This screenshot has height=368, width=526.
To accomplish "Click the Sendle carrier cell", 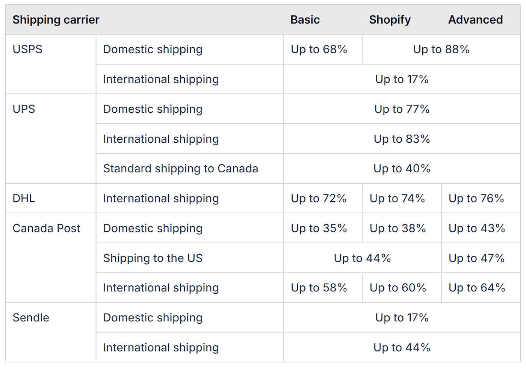I will tap(31, 318).
